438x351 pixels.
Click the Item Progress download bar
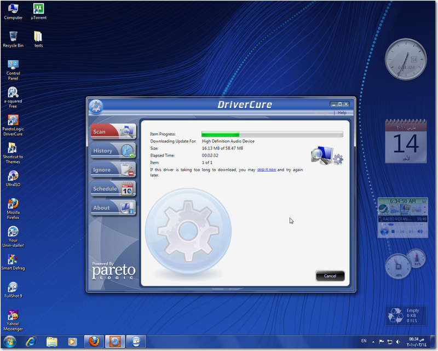(x=272, y=134)
